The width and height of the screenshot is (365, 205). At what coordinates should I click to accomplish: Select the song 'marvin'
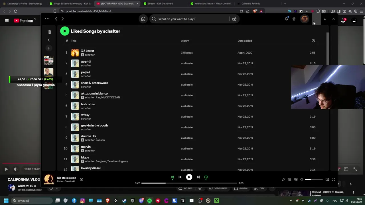86,147
